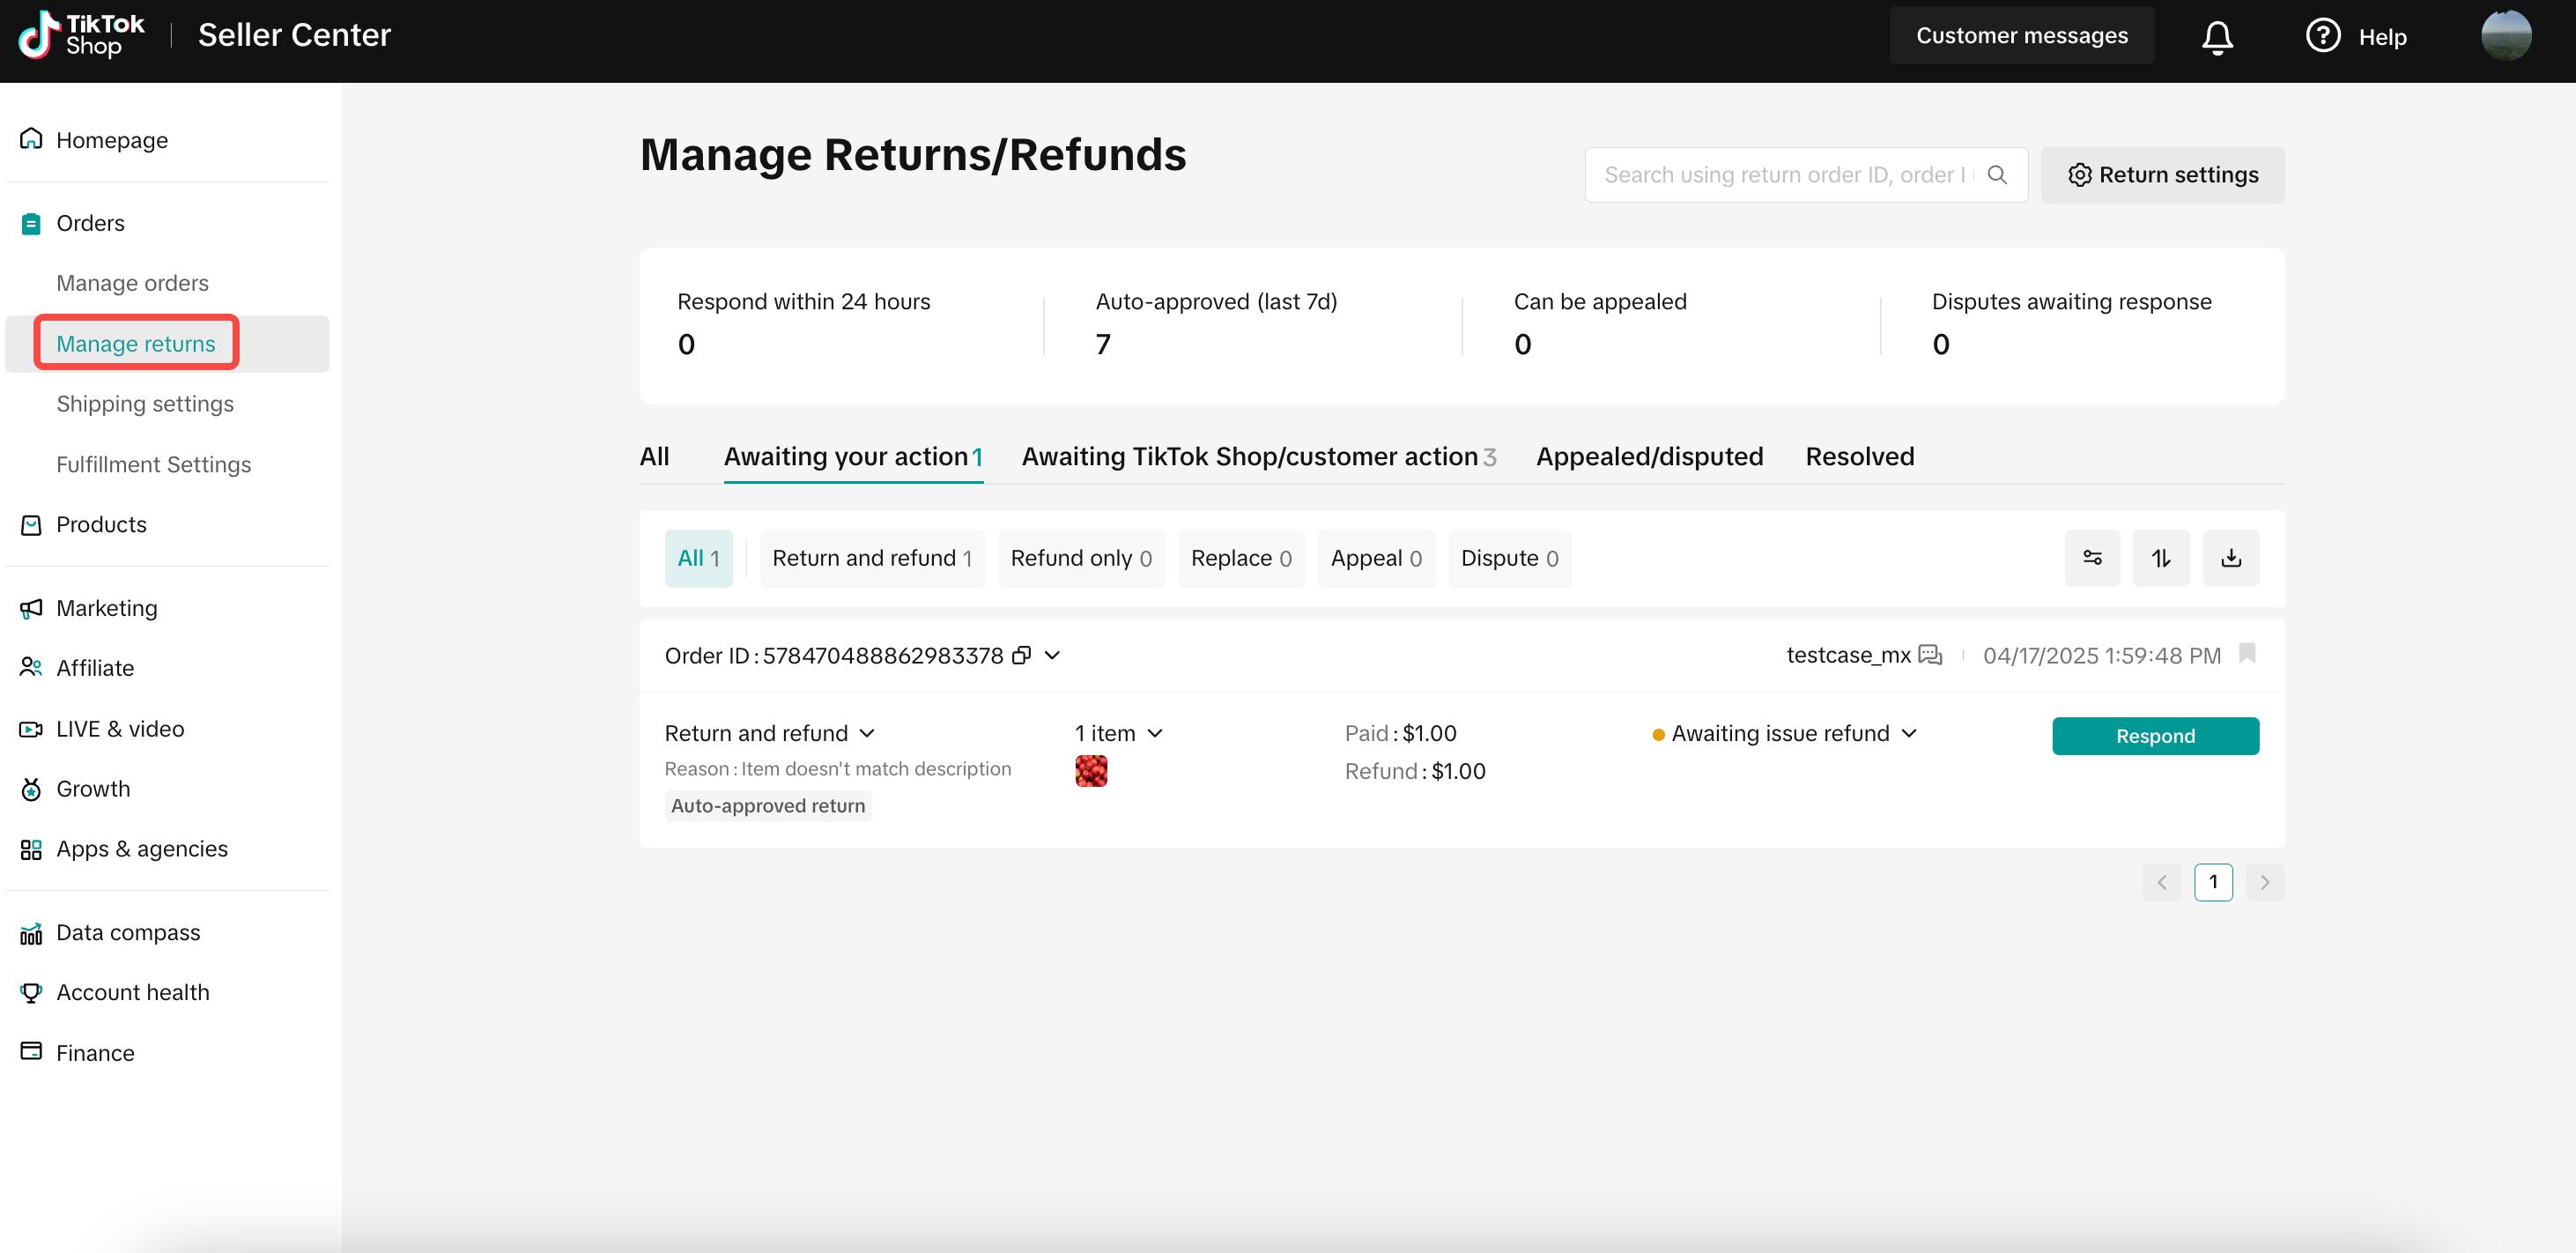This screenshot has width=2576, height=1253.
Task: Toggle the bookmark flag on the order
Action: coord(2246,653)
